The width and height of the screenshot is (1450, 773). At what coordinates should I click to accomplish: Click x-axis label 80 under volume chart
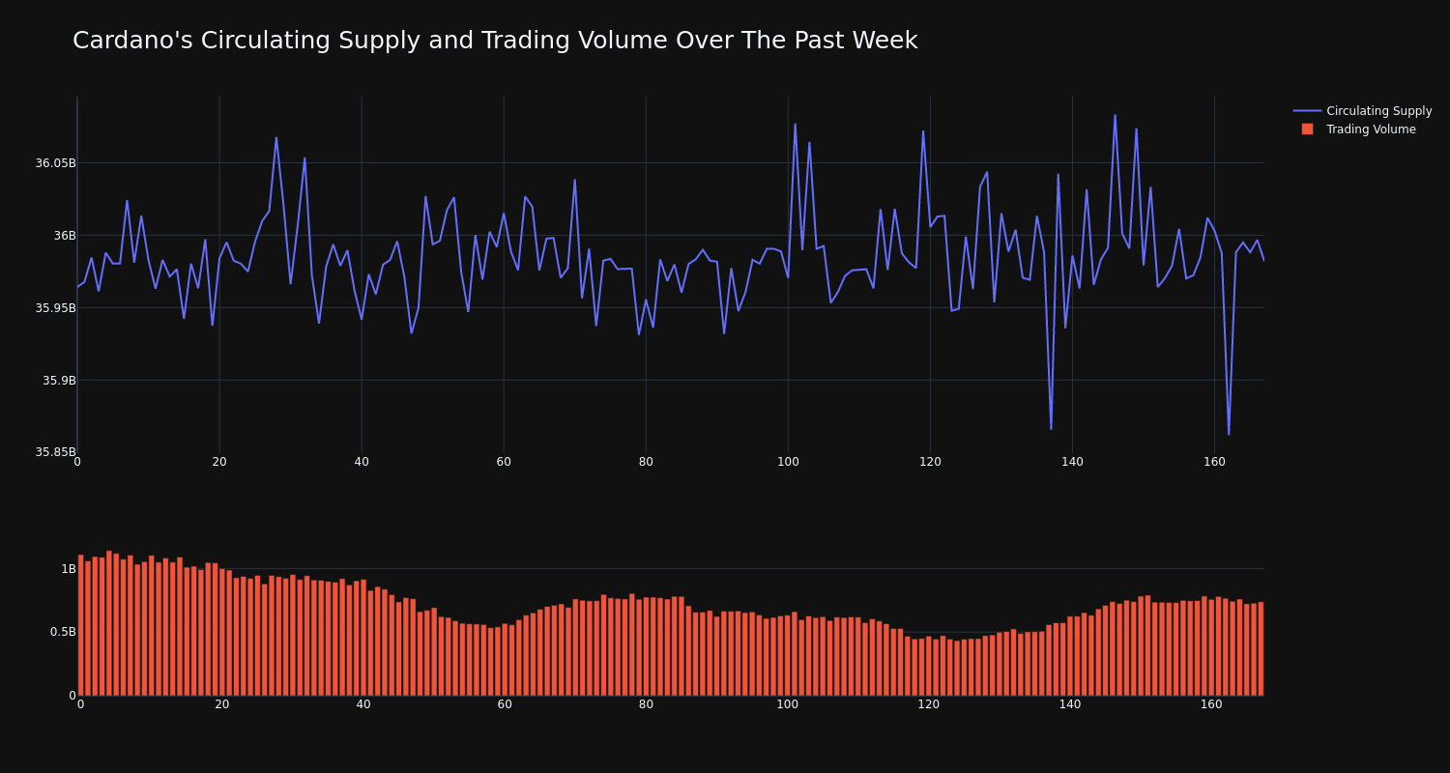coord(646,704)
